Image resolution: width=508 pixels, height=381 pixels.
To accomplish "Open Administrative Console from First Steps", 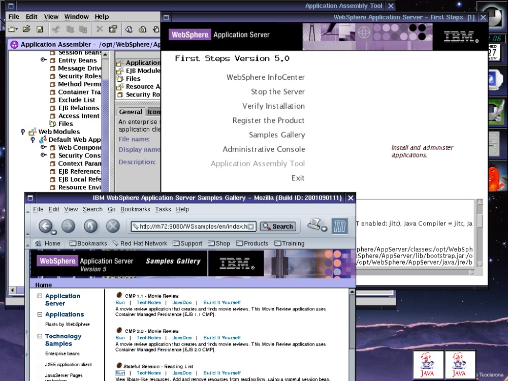I will pos(264,149).
